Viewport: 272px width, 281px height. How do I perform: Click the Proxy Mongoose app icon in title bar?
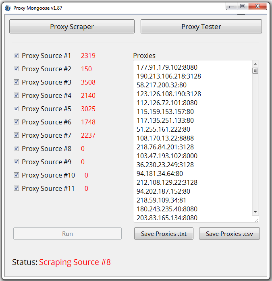click(8, 8)
